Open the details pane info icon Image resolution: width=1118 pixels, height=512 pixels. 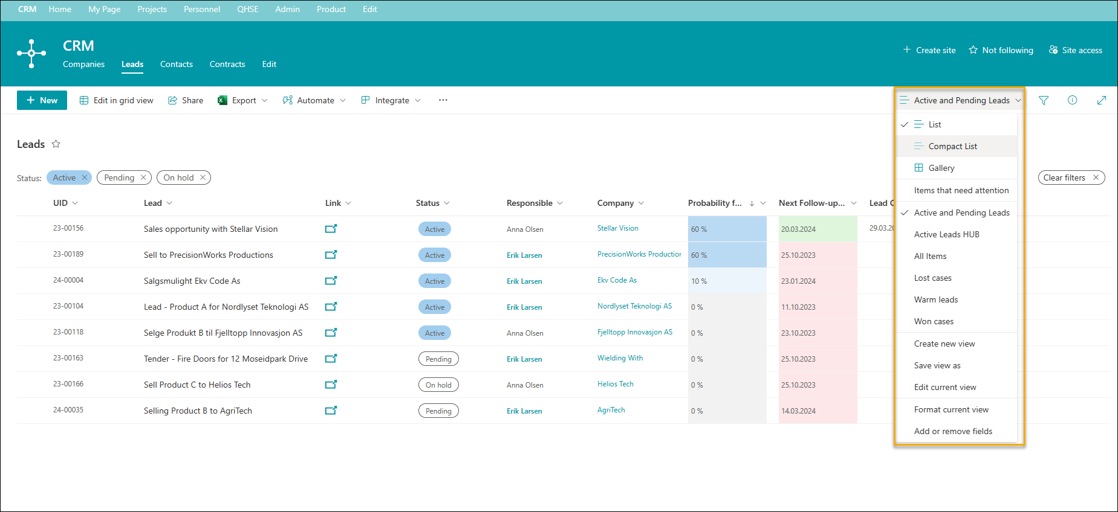(1072, 100)
